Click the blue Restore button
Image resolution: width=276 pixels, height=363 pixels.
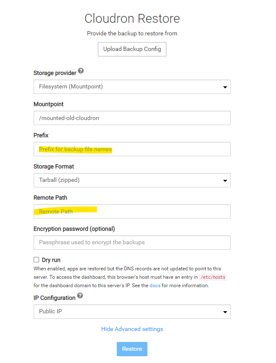click(132, 349)
